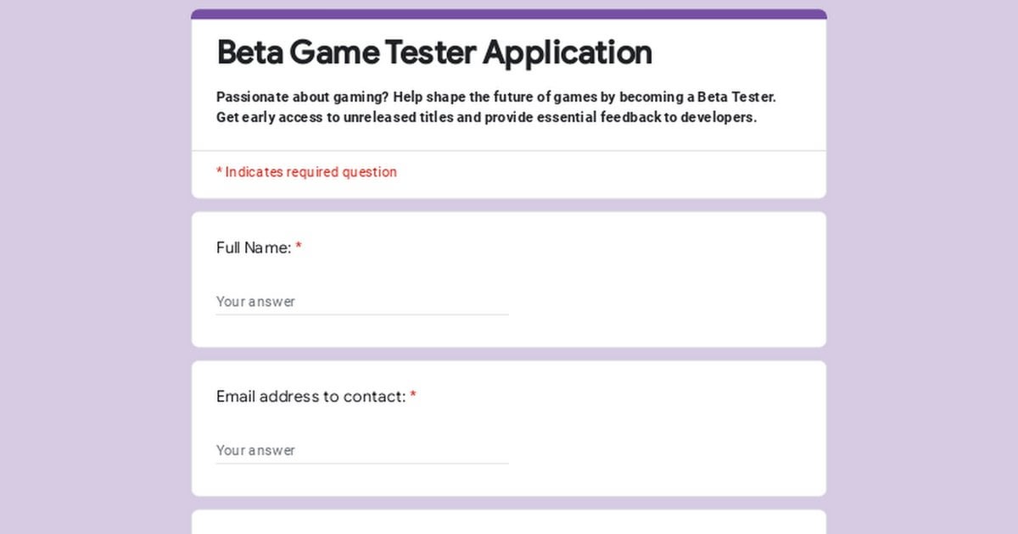1018x534 pixels.
Task: Click the "Email address to contact:" label
Action: [311, 397]
